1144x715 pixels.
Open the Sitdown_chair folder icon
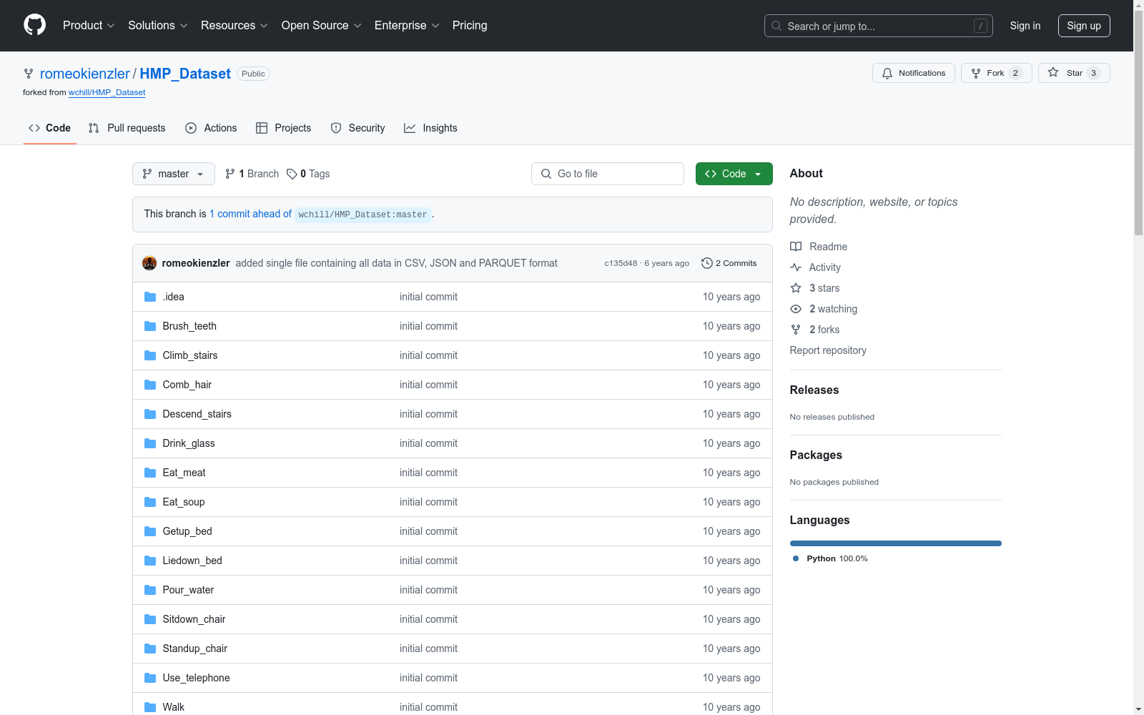pos(150,619)
